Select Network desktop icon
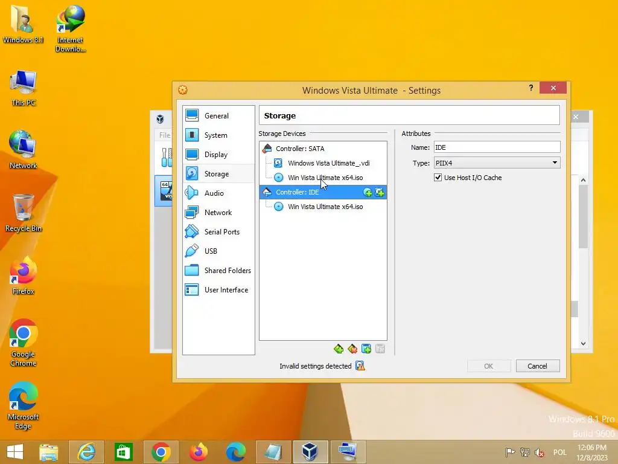This screenshot has width=618, height=464. tap(24, 150)
